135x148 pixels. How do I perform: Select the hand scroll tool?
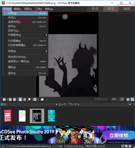[x=20, y=100]
